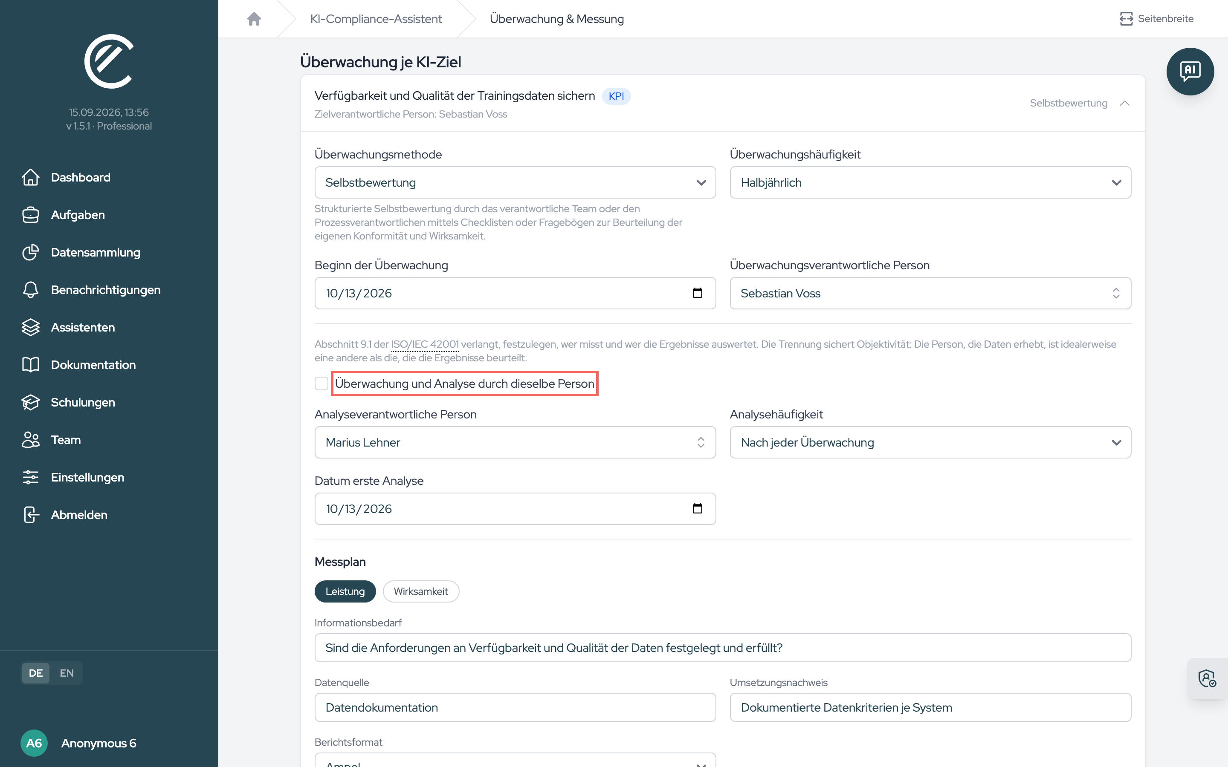This screenshot has width=1228, height=767.
Task: Click the Datenquelle input field
Action: point(515,708)
